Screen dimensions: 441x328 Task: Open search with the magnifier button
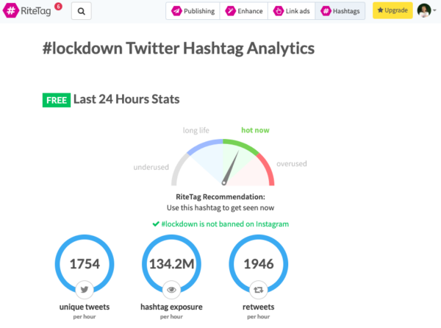82,11
